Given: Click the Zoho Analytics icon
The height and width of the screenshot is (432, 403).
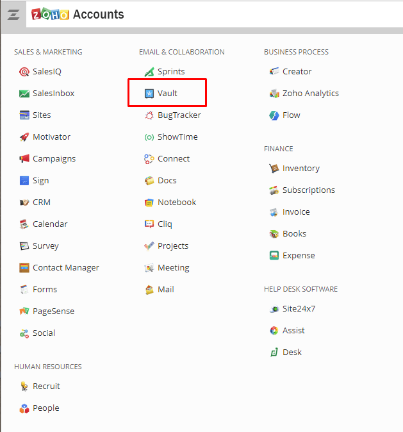Looking at the screenshot, I should (274, 94).
